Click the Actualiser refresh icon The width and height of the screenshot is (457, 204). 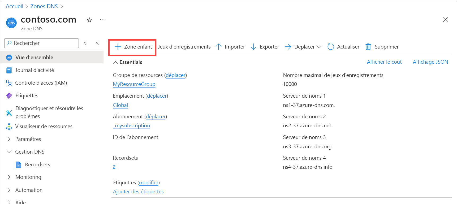[x=331, y=47]
